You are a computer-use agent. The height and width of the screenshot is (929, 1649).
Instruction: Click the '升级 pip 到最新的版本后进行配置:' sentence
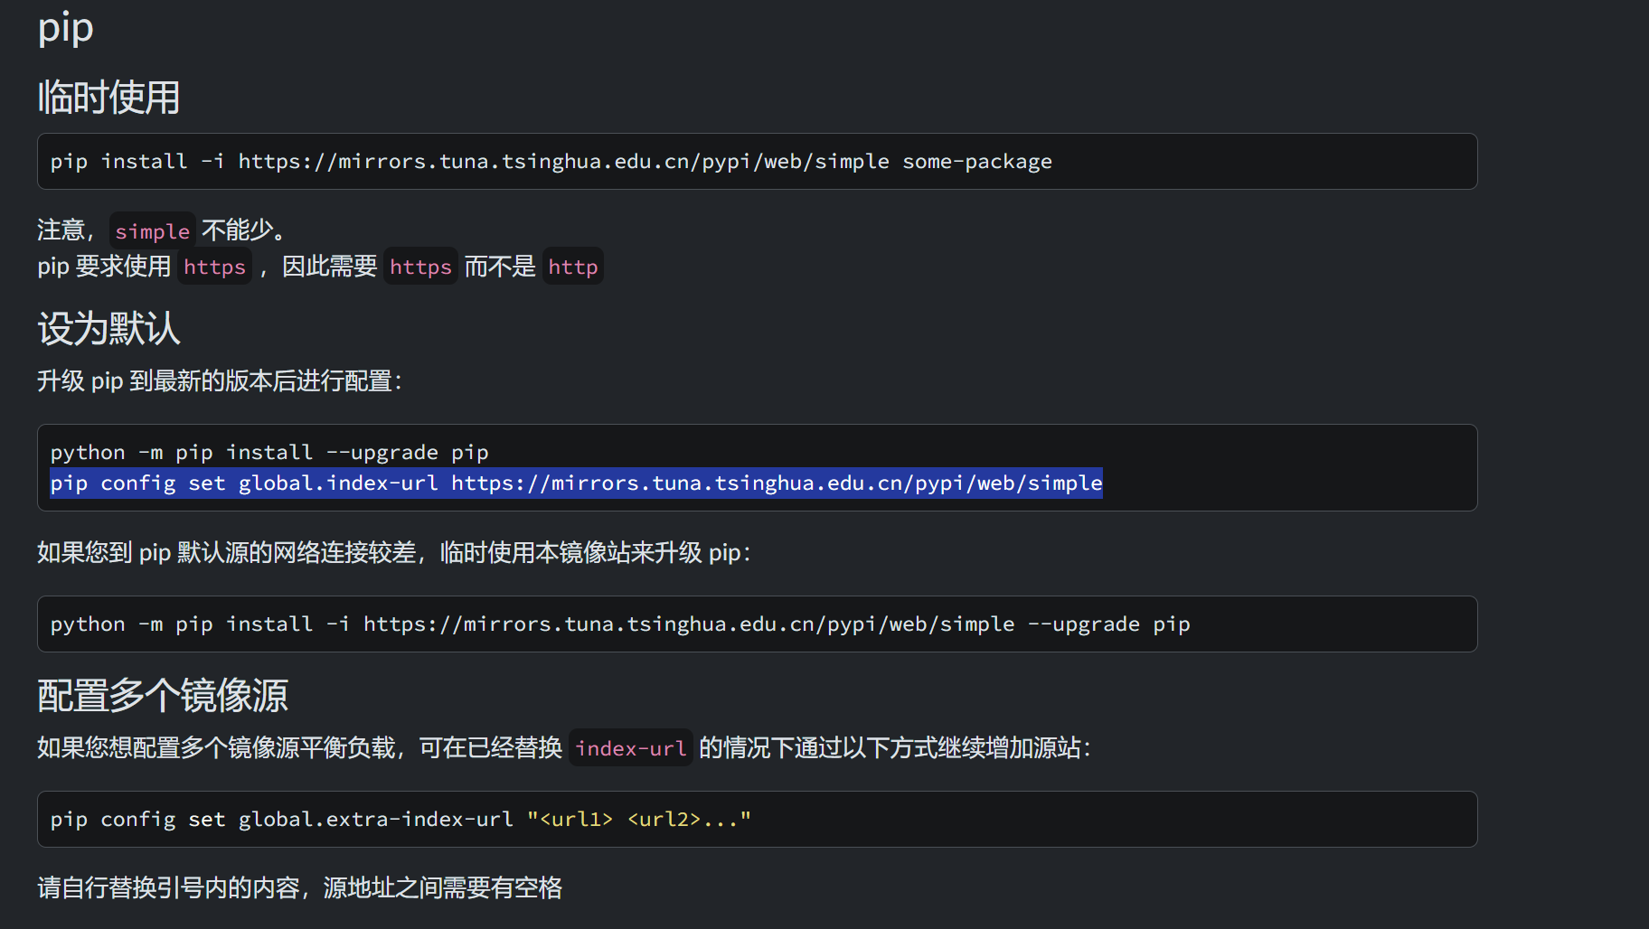point(220,381)
